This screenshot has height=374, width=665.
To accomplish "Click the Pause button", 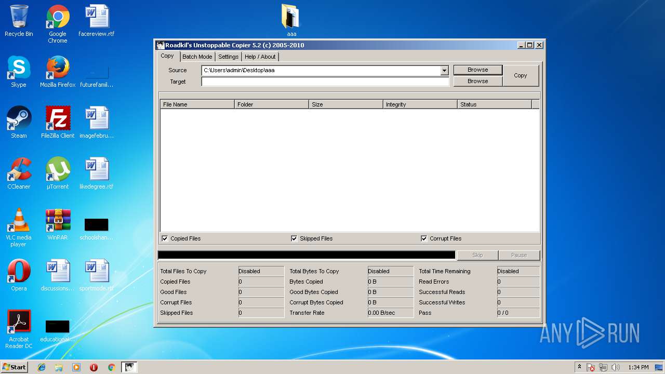I will [x=519, y=255].
